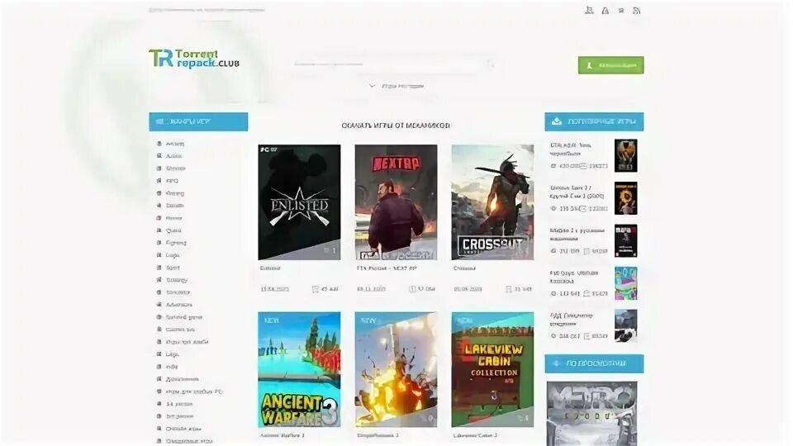Viewport: 793px width, 446px height.
Task: Select the Survival game genre
Action: tap(184, 317)
